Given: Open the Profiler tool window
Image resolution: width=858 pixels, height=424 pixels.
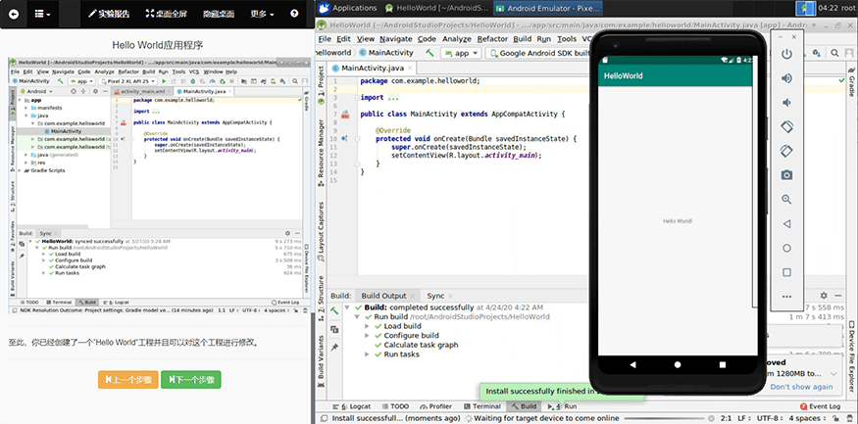Looking at the screenshot, I should [x=435, y=406].
